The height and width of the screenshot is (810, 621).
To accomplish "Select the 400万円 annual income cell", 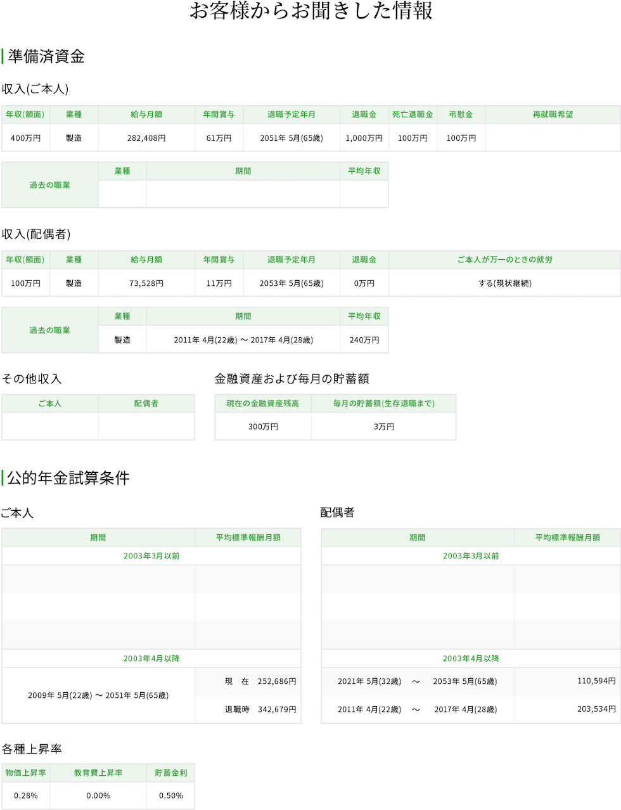I will coord(25,138).
